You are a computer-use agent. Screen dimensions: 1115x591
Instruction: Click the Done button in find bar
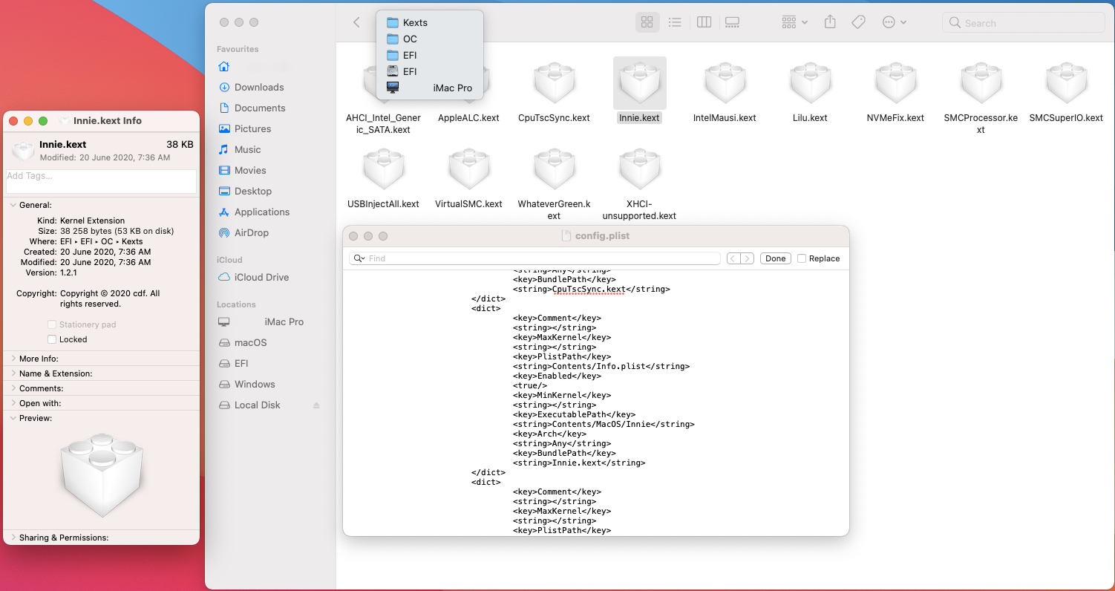tap(775, 258)
